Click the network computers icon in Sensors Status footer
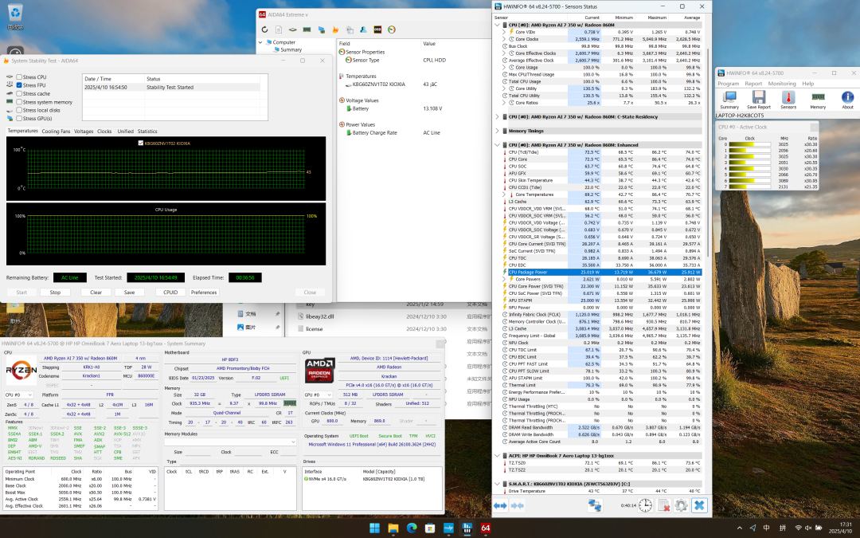The width and height of the screenshot is (860, 538). 595,505
